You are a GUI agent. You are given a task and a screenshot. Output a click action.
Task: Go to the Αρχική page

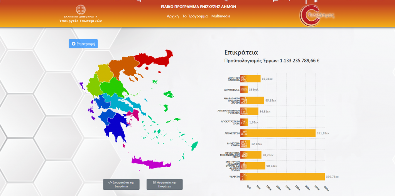[x=173, y=16]
